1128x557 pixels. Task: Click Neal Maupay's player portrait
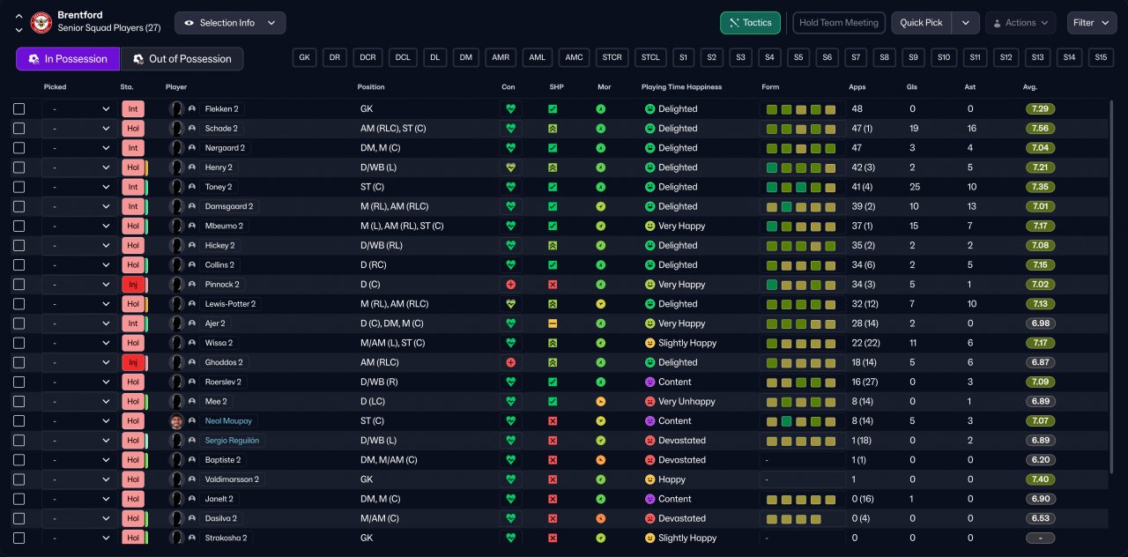[x=176, y=421]
